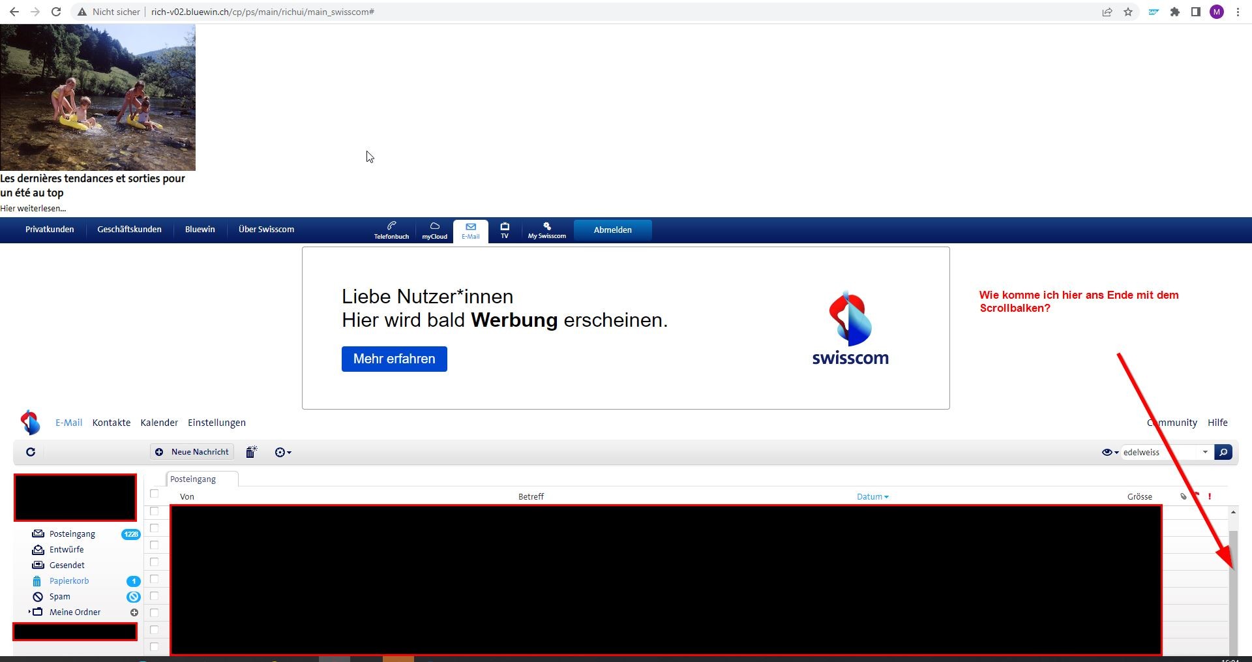Expand the Meine Ordner folder tree

coord(29,612)
